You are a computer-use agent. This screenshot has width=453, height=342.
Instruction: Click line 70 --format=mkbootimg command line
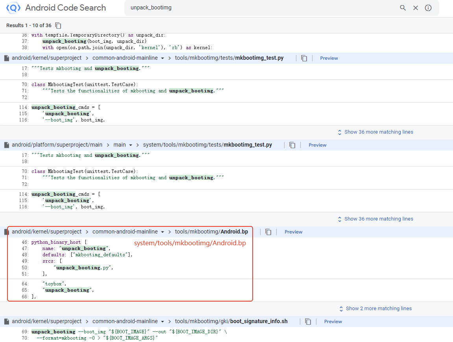tap(97, 338)
